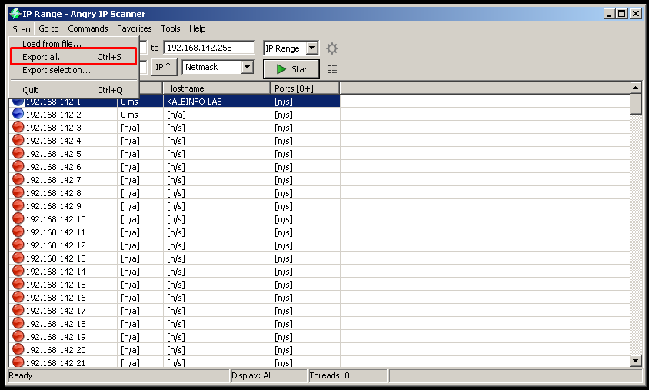Select the 192.168.142.21 row text
Viewport: 649px width, 390px height.
coord(55,362)
